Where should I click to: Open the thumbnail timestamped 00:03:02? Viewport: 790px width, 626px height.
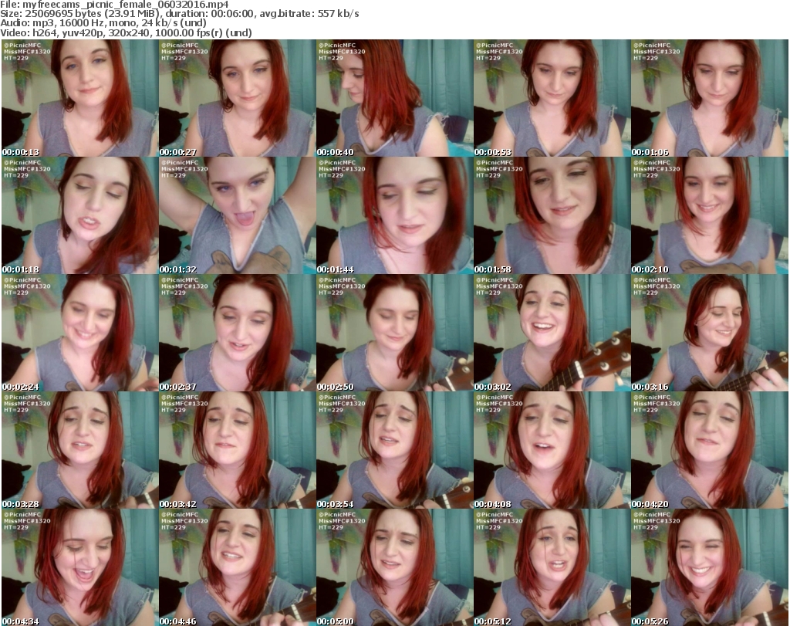552,333
